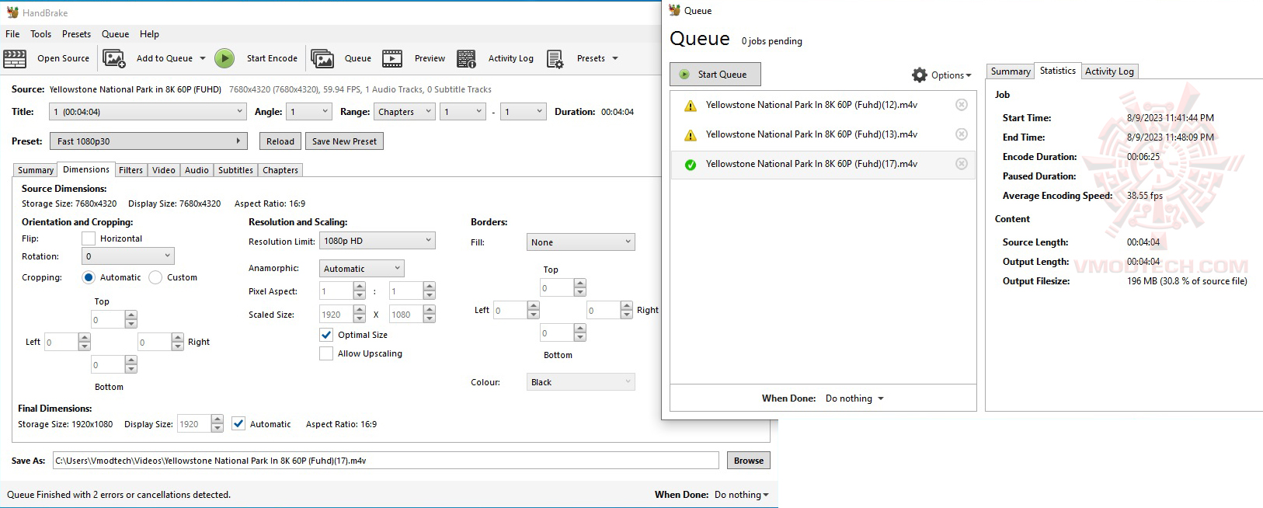Expand the Presets toolbar dropdown arrow
This screenshot has width=1263, height=508.
pos(615,58)
